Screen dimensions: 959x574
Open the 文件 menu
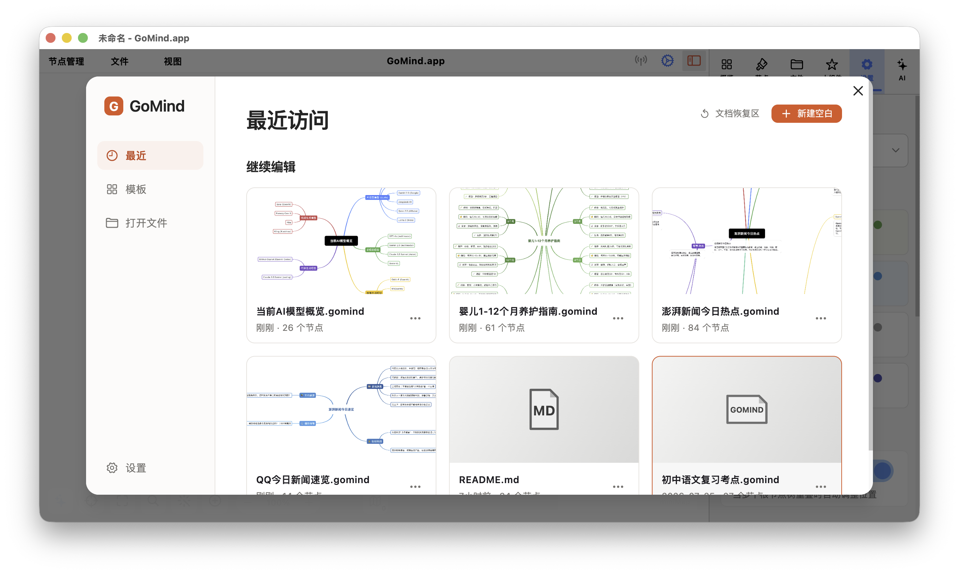pyautogui.click(x=119, y=61)
